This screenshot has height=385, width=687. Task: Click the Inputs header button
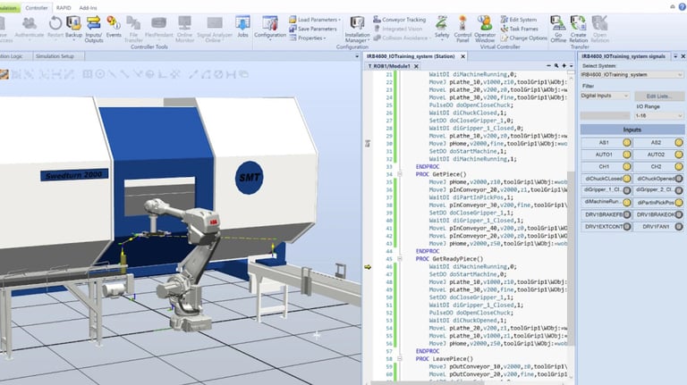pyautogui.click(x=632, y=130)
